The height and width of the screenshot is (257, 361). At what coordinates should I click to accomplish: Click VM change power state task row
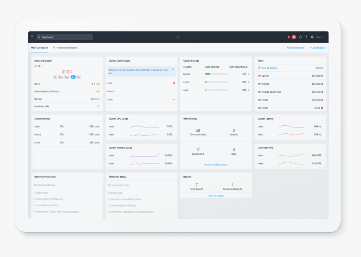[290, 92]
